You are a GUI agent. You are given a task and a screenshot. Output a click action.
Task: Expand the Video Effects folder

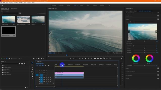(x=1, y=72)
